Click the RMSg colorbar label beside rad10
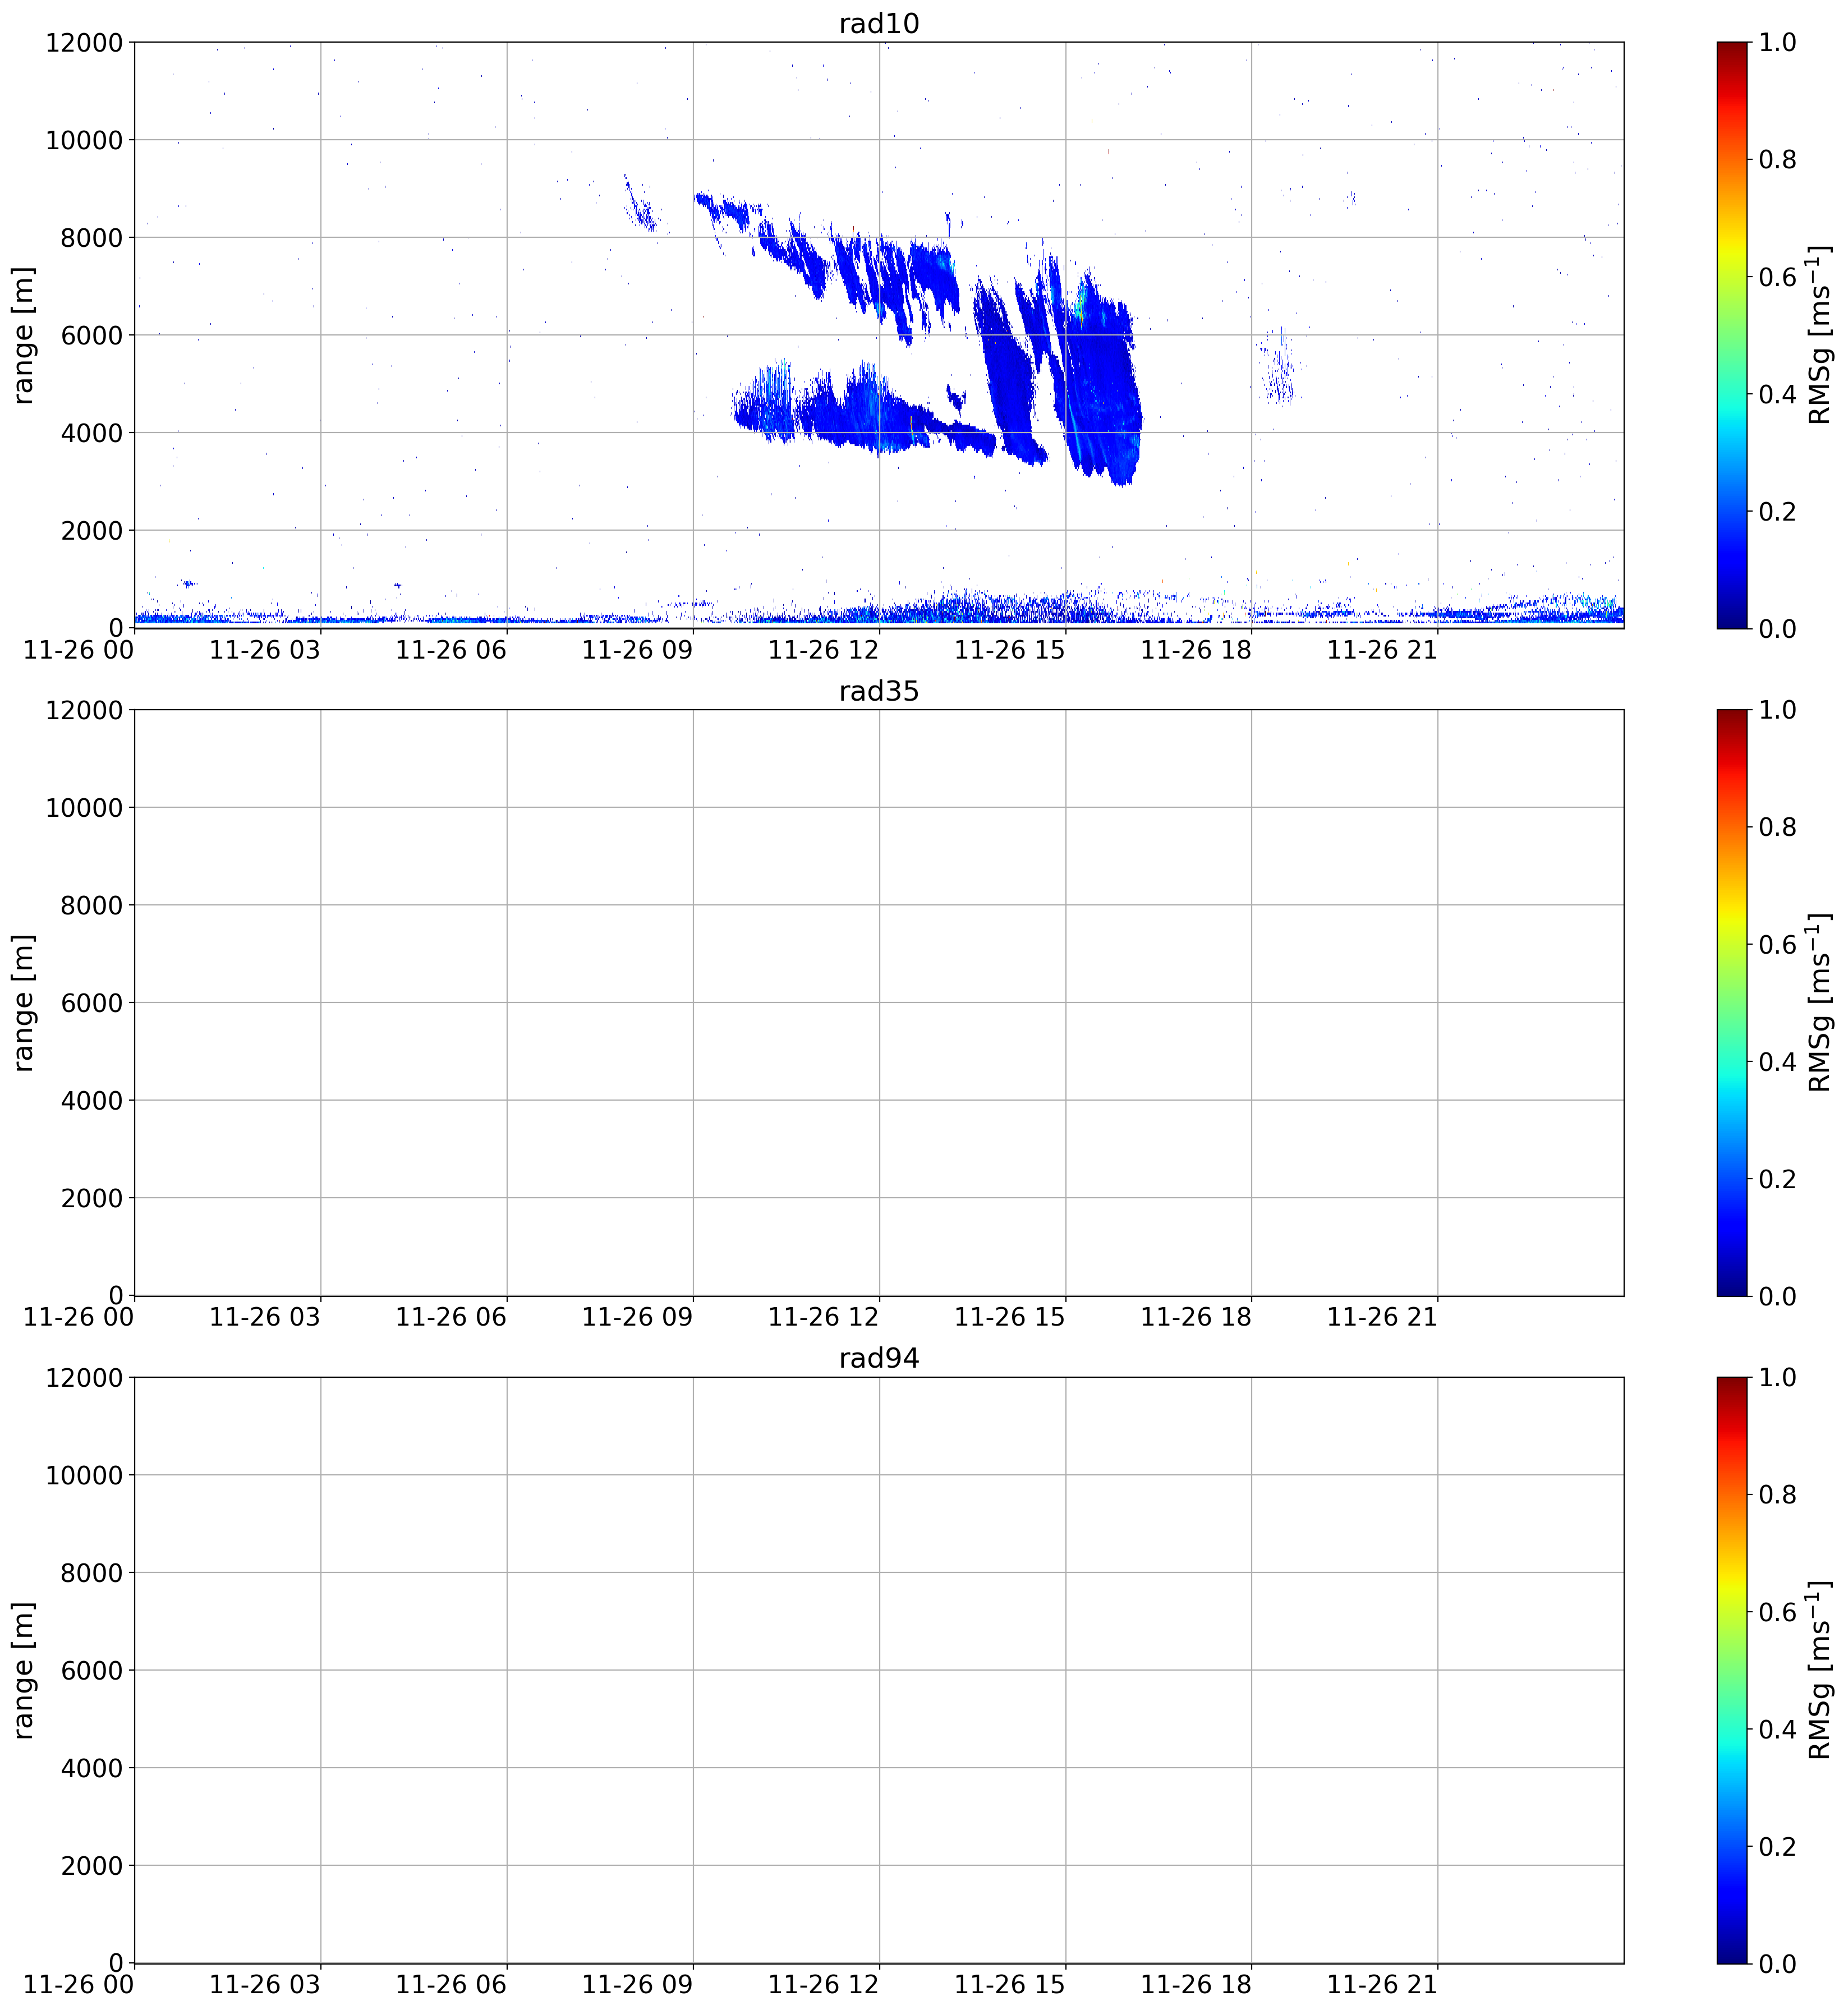The width and height of the screenshot is (1848, 2010). coord(1820,335)
